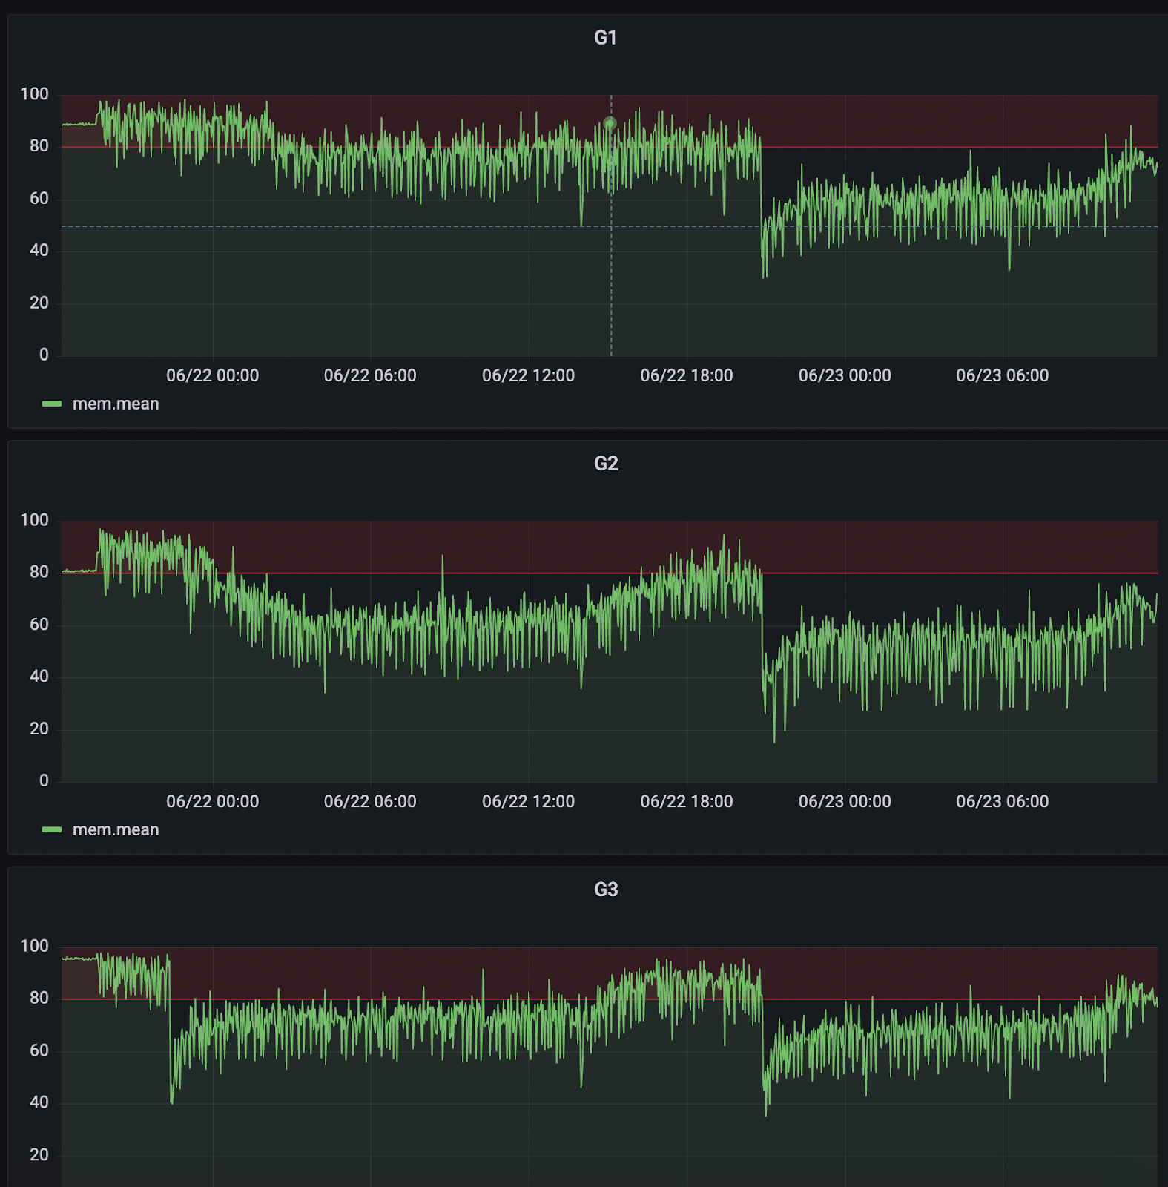Click green color swatch in G2 legend
Image resolution: width=1168 pixels, height=1187 pixels.
click(52, 830)
